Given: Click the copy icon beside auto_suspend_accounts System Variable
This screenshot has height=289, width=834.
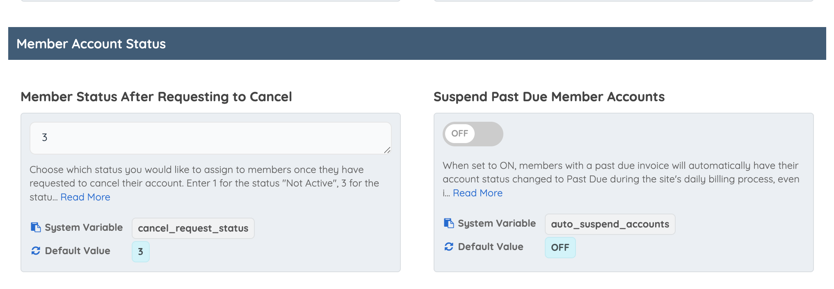Looking at the screenshot, I should pos(449,223).
